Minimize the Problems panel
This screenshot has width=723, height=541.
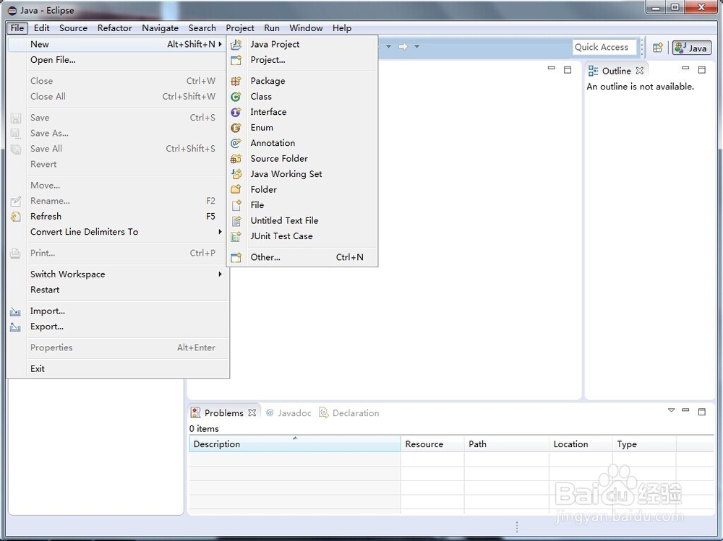[x=685, y=410]
